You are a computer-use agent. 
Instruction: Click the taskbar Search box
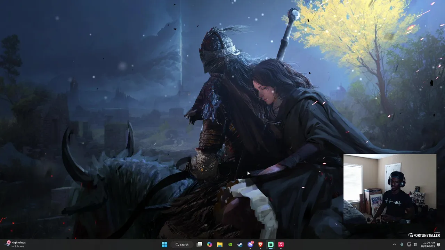point(182,244)
